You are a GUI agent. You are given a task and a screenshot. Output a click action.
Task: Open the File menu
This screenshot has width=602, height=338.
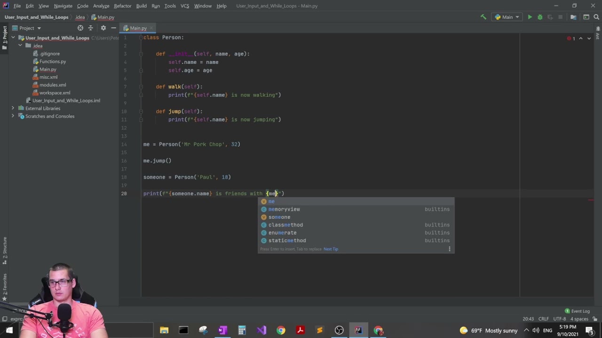(x=17, y=6)
